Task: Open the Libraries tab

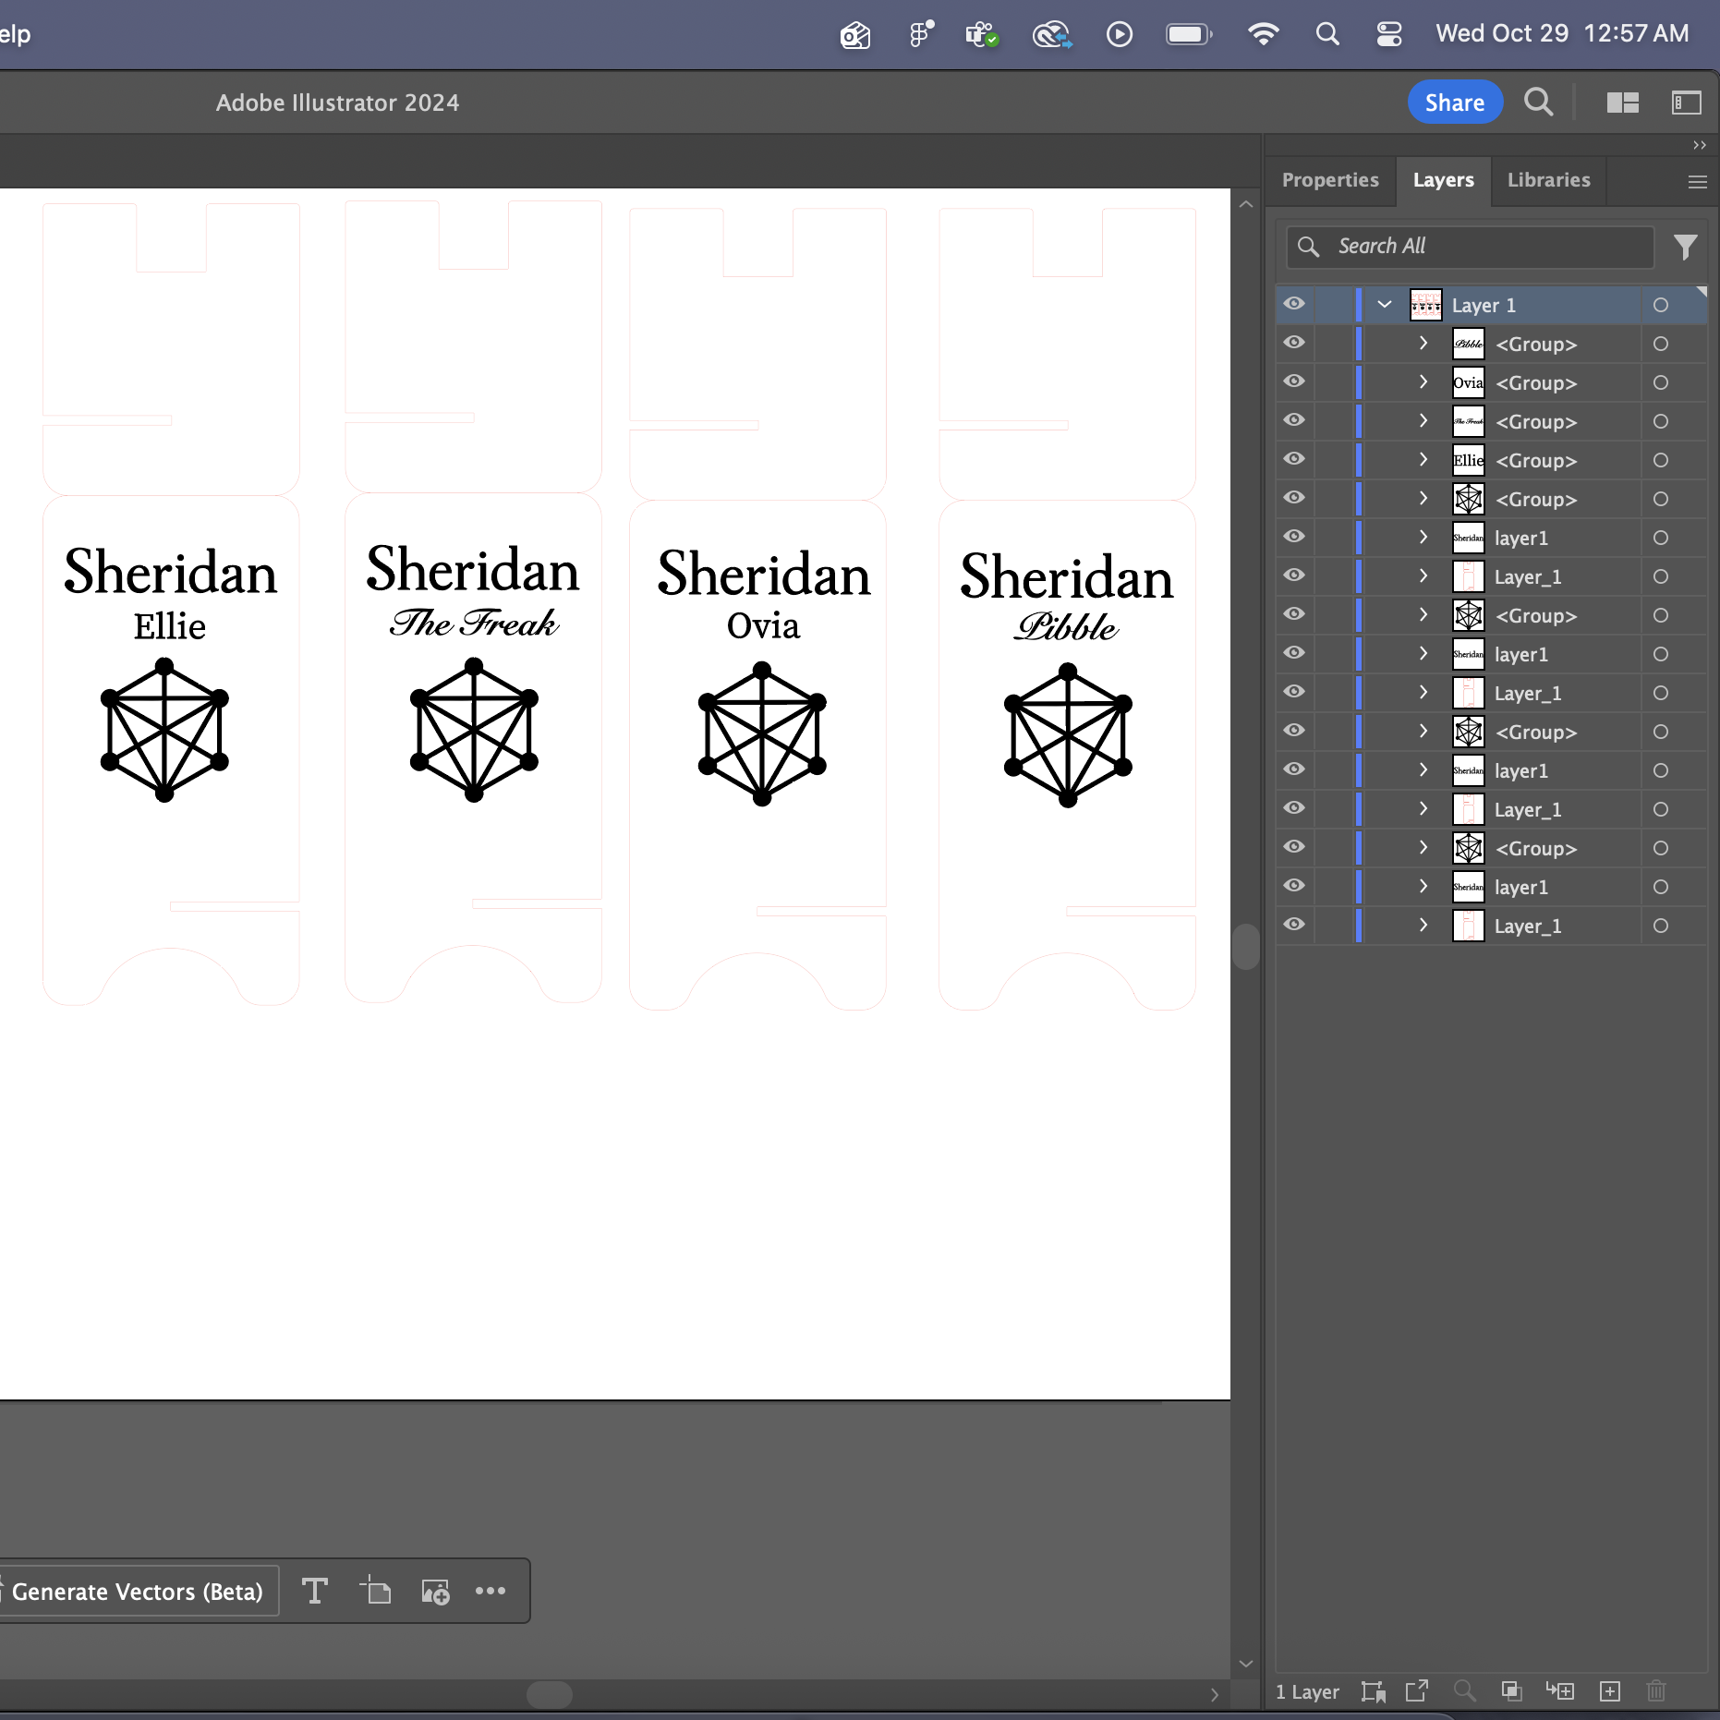Action: tap(1548, 180)
